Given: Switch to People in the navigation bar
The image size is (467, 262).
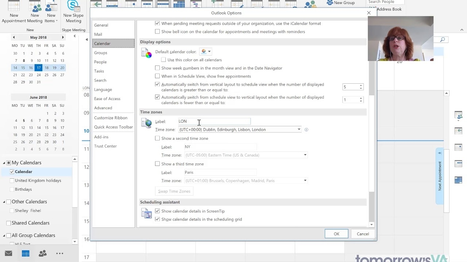Looking at the screenshot, I should (x=43, y=253).
